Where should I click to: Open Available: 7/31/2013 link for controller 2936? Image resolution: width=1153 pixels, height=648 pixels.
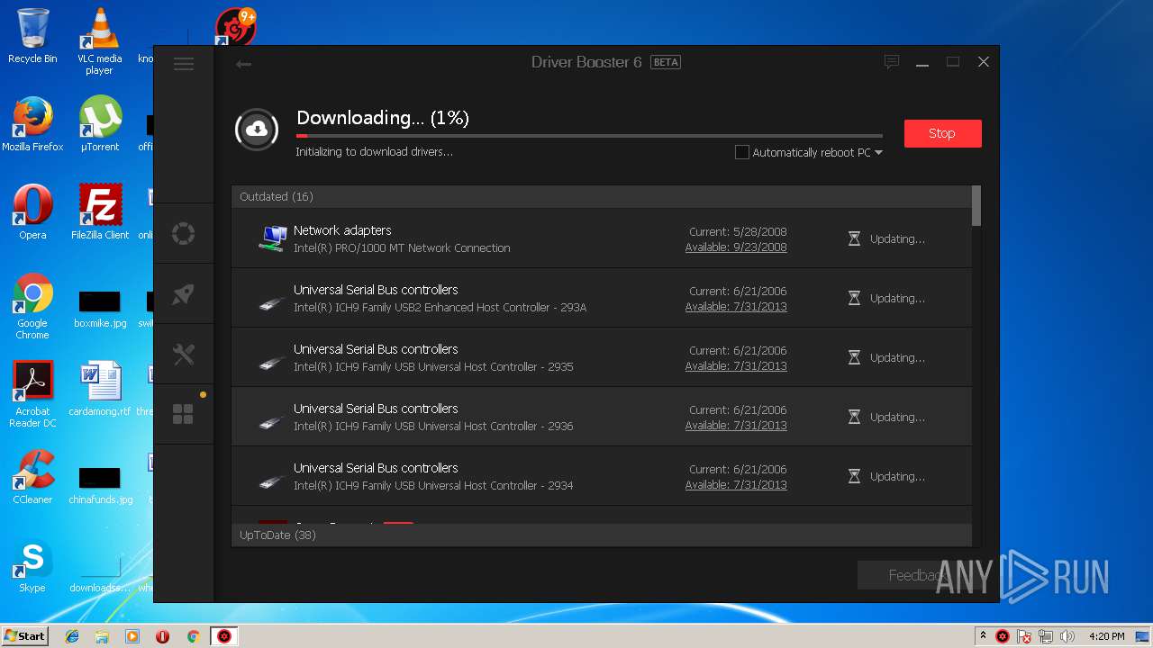(736, 426)
